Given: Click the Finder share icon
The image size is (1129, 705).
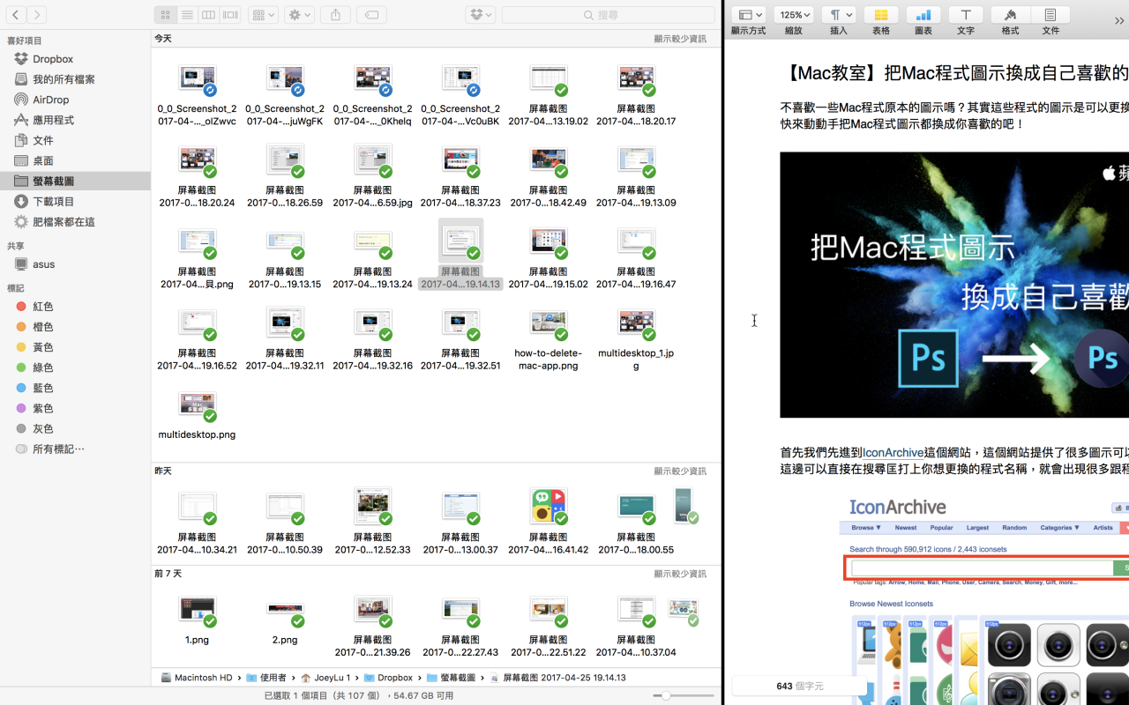Looking at the screenshot, I should pos(335,15).
